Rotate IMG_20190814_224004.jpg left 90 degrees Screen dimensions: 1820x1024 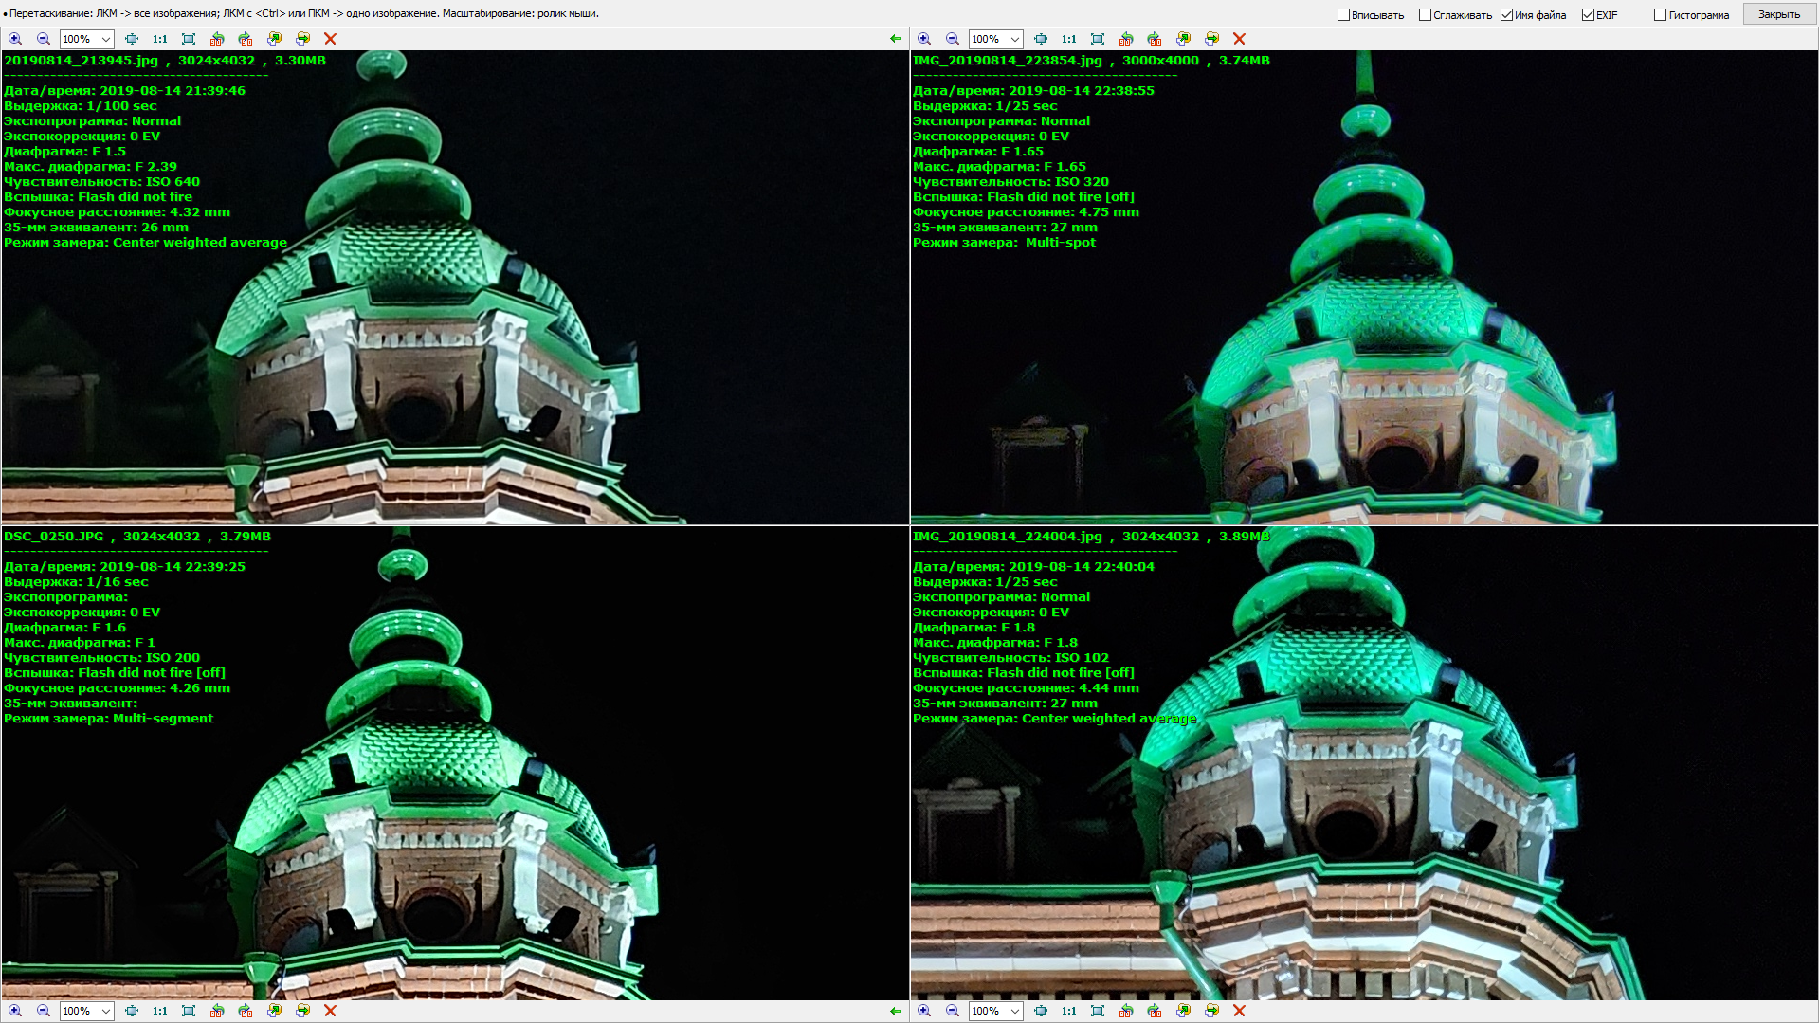pos(1126,1011)
